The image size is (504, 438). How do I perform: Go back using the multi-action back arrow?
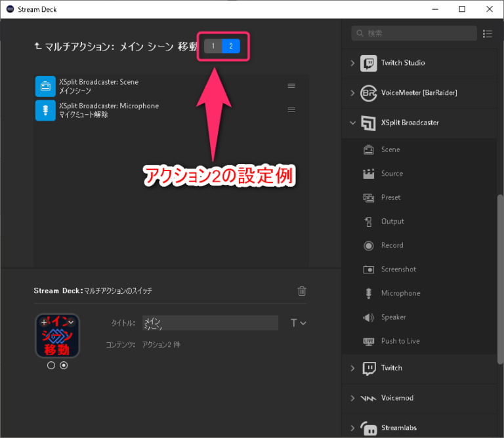pos(38,47)
